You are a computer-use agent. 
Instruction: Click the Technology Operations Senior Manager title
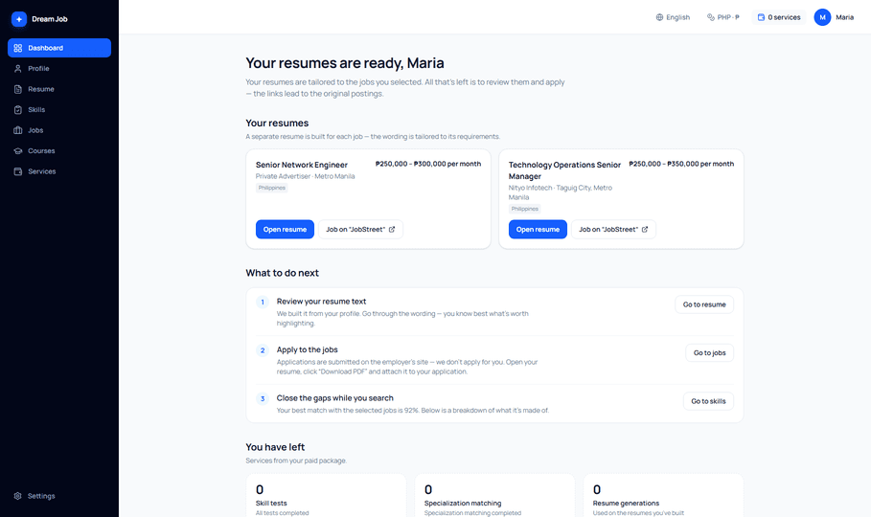[x=564, y=170]
